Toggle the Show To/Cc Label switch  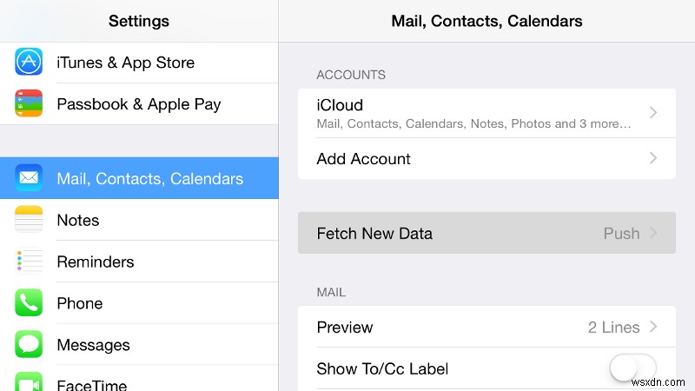point(632,369)
